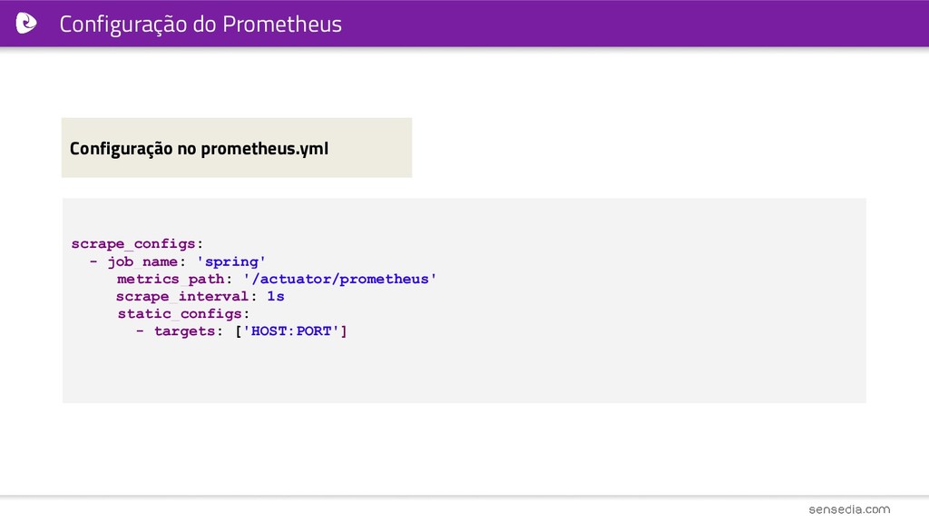Screen dimensions: 929x523
Task: Click the 'scrape_interval' key in code
Action: (x=181, y=296)
